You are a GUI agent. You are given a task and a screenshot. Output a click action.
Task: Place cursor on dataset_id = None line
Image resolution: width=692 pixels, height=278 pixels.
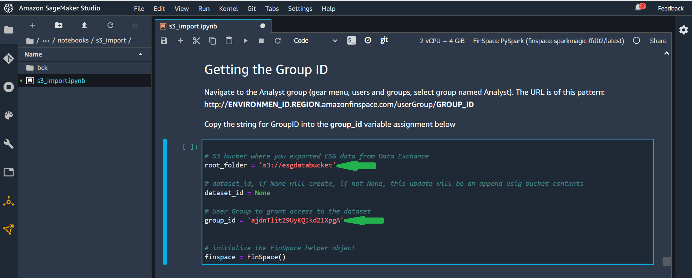pos(237,193)
